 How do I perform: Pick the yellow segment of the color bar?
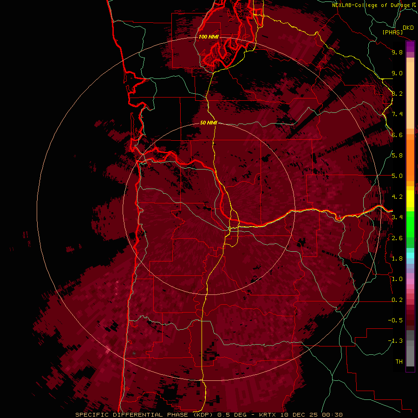(410, 199)
